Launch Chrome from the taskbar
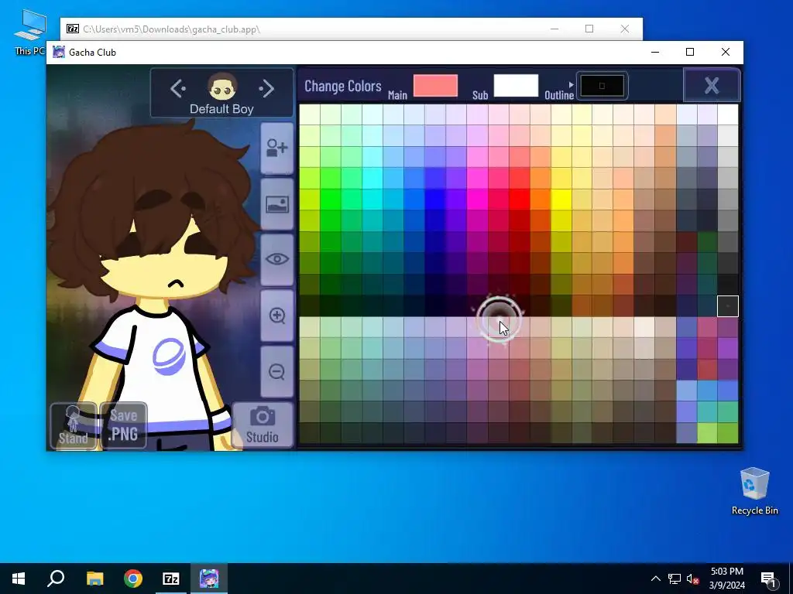Viewport: 793px width, 594px height. tap(133, 579)
